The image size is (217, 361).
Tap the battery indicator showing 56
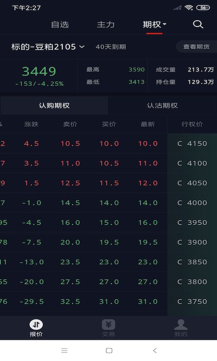click(203, 8)
